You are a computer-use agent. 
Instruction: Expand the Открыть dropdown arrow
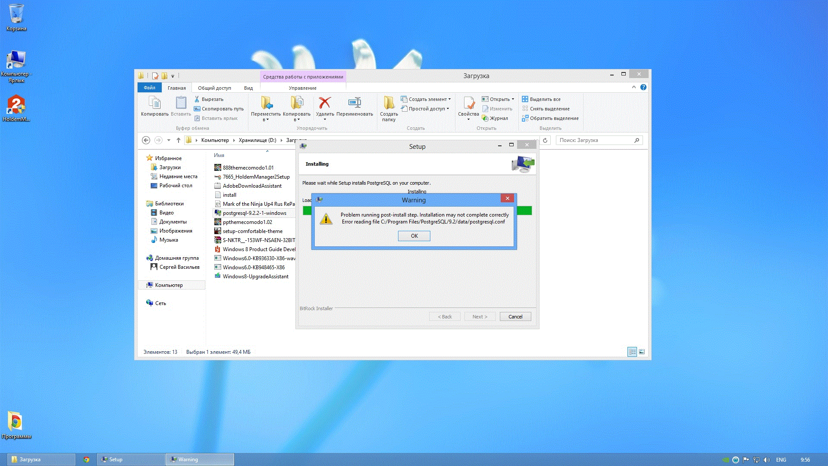[513, 99]
